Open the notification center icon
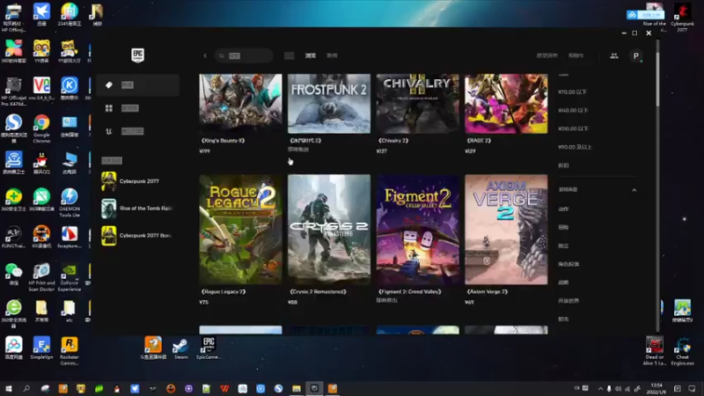 click(692, 389)
